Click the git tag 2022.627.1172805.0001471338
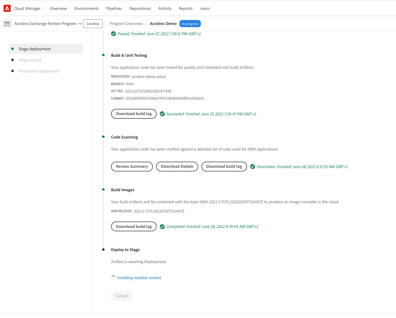 148,91
